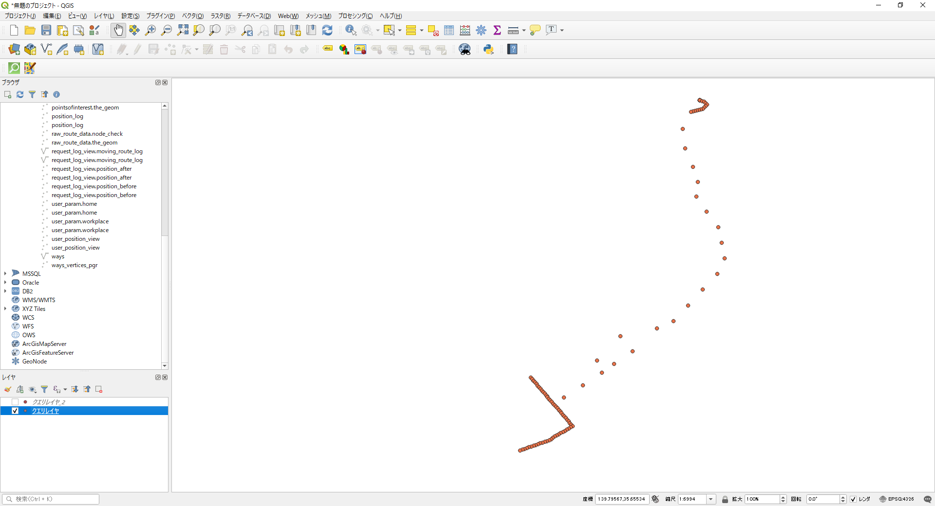Image resolution: width=935 pixels, height=506 pixels.
Task: Open the プロセシング menu
Action: [x=355, y=16]
